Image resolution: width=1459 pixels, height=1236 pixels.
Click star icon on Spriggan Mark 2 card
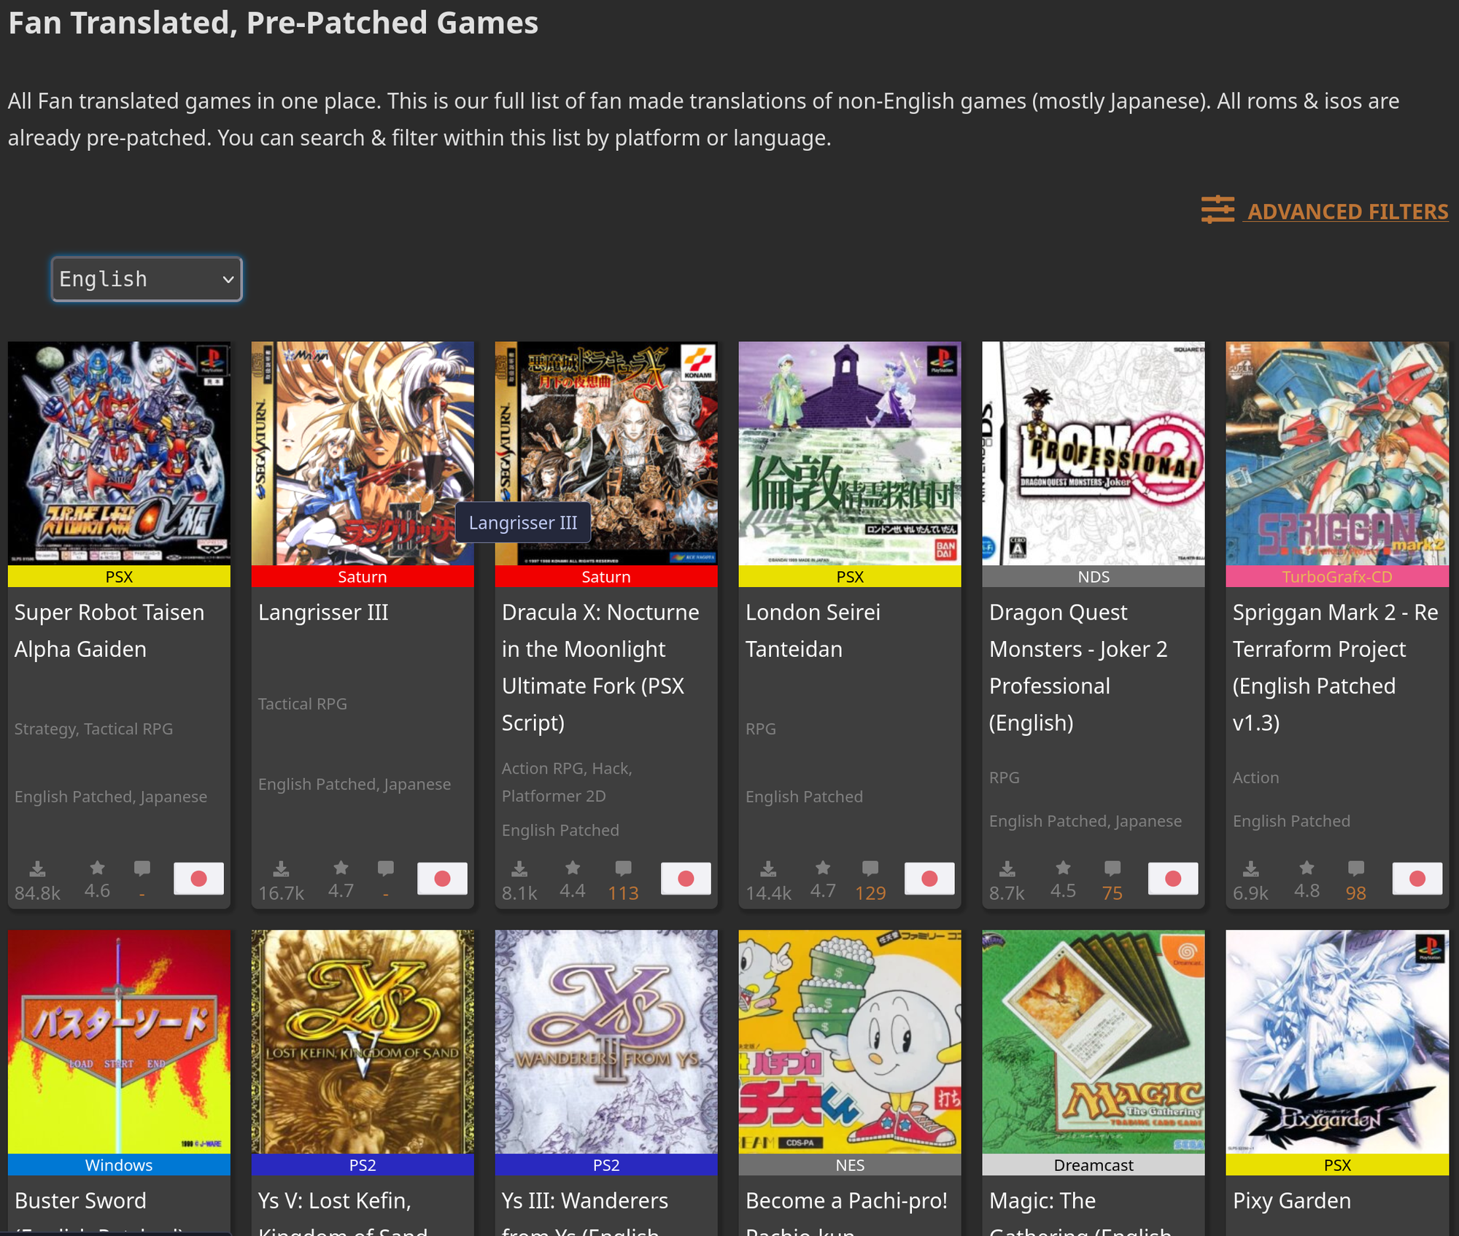click(1307, 868)
